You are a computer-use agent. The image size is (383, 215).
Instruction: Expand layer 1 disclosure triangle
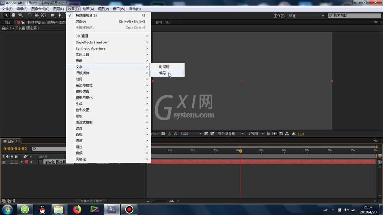22,162
